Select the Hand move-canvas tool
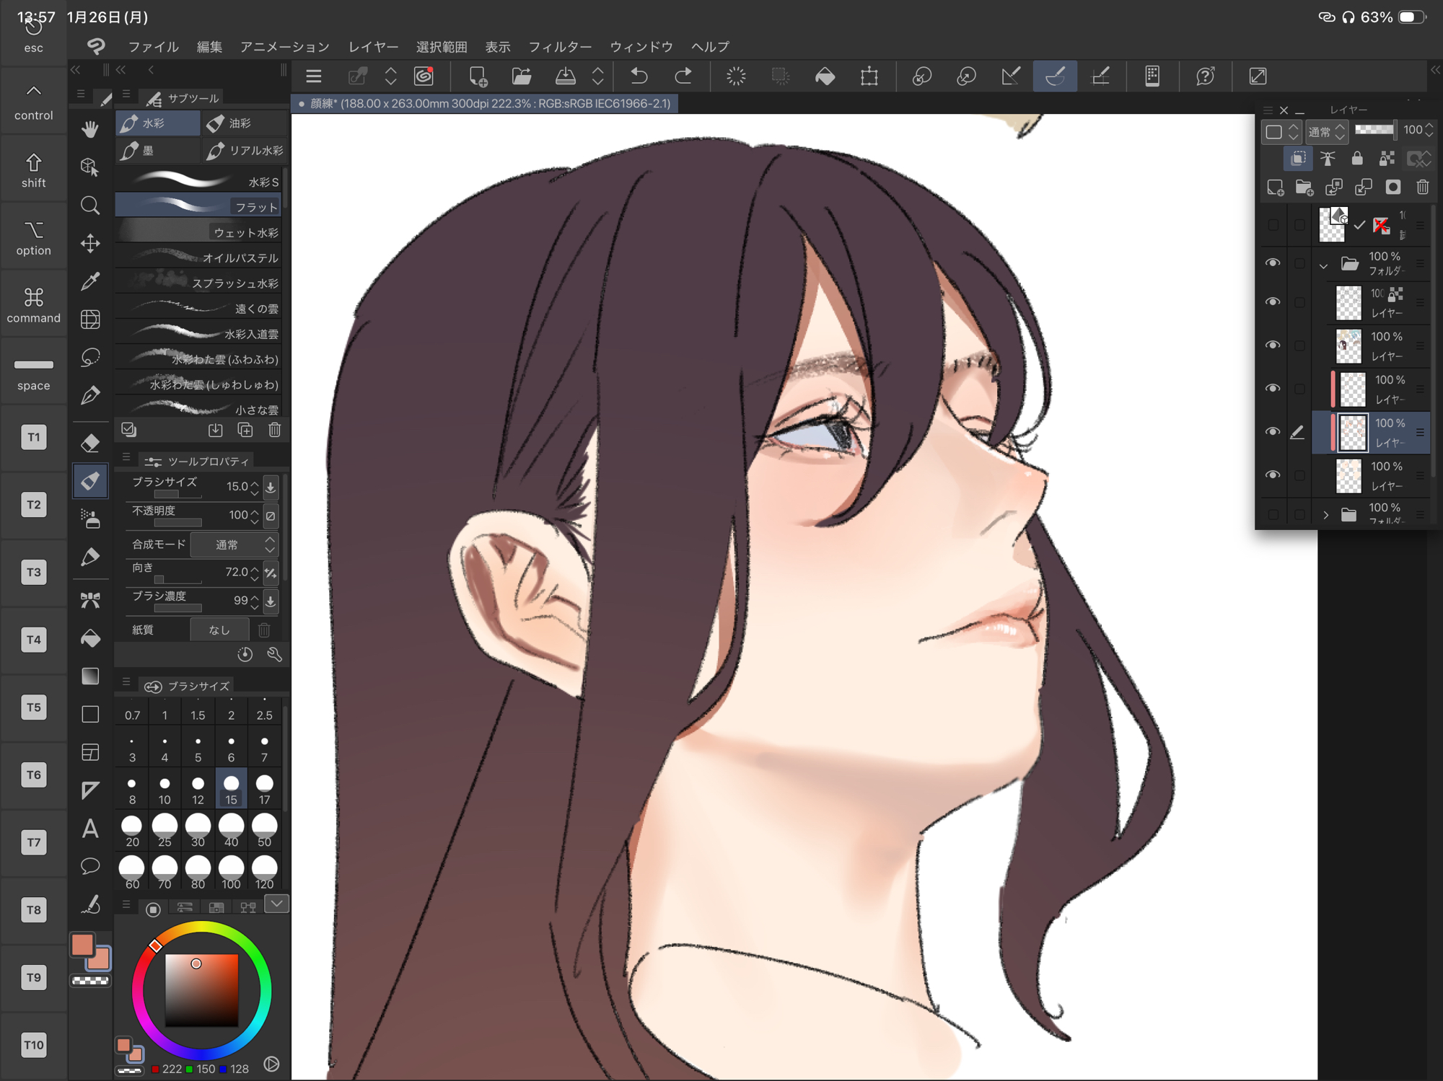 (90, 129)
